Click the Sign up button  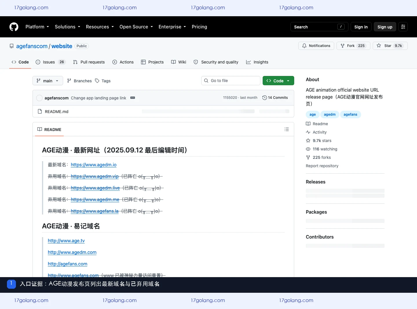[385, 27]
